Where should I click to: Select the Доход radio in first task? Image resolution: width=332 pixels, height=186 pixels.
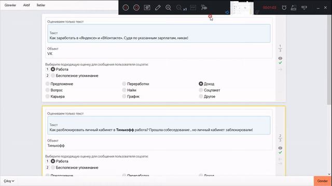tap(201, 84)
